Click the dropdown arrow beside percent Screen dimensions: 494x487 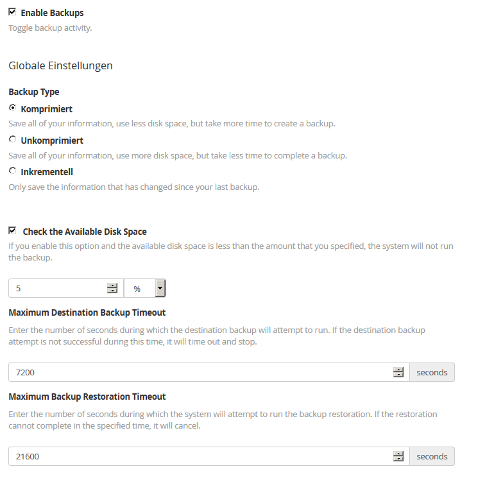[x=160, y=288]
